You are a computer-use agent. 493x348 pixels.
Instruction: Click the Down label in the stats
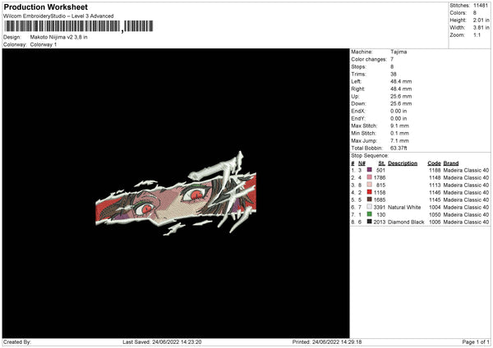tap(359, 103)
